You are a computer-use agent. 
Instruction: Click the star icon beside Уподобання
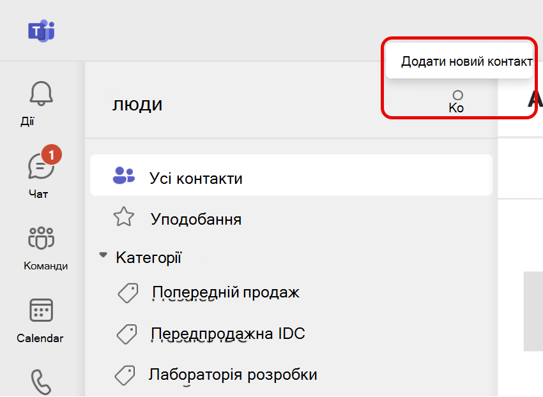[124, 217]
